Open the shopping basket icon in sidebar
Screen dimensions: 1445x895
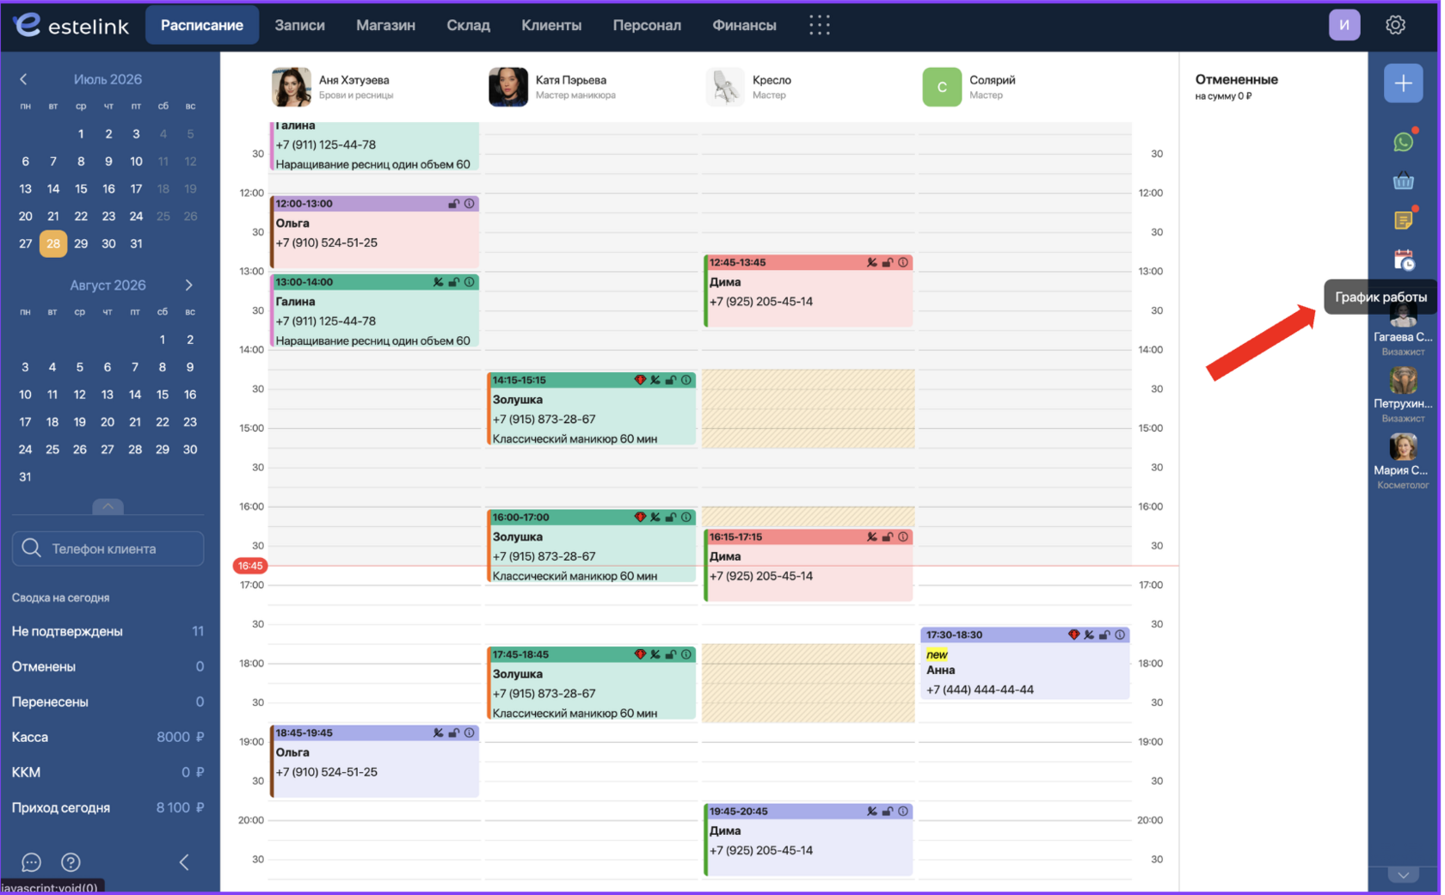1403,181
